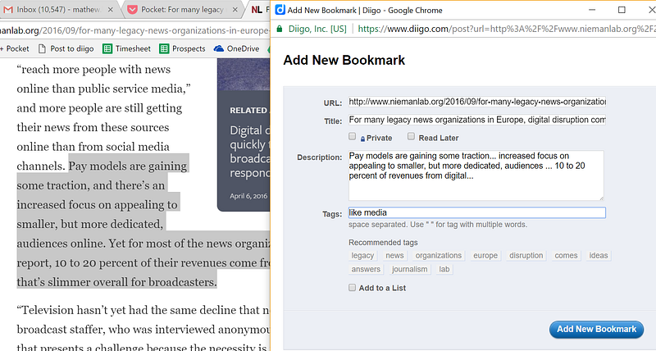Open the OneDrive bookmark

[236, 49]
